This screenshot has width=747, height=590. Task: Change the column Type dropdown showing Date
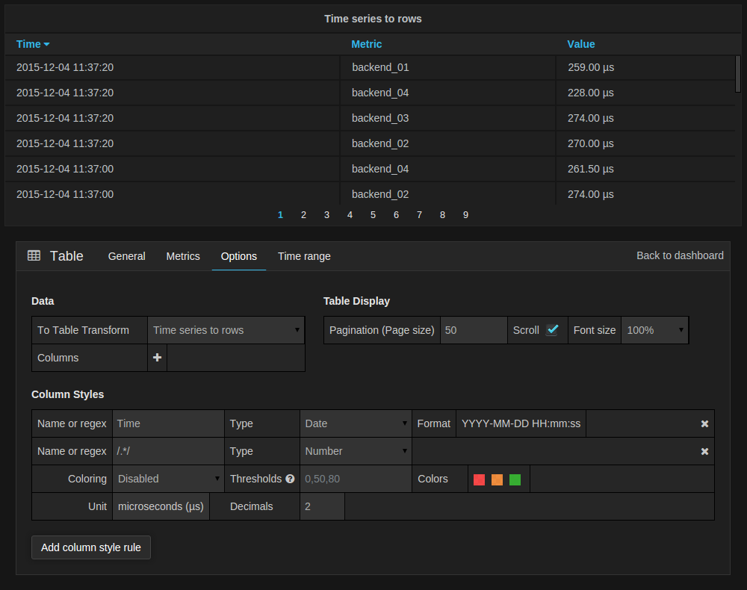pos(356,423)
